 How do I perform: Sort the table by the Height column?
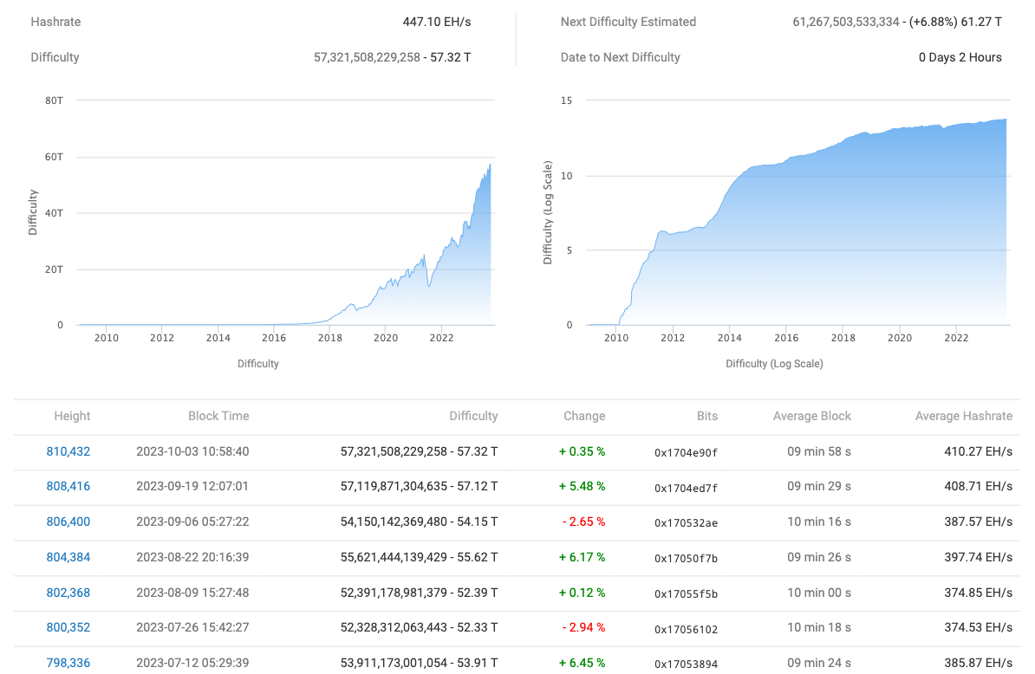(72, 416)
